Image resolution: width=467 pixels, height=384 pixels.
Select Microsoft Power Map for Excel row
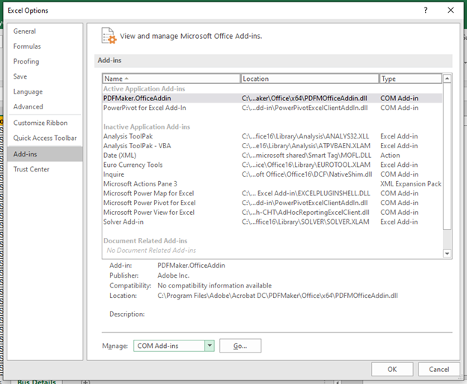click(272, 193)
